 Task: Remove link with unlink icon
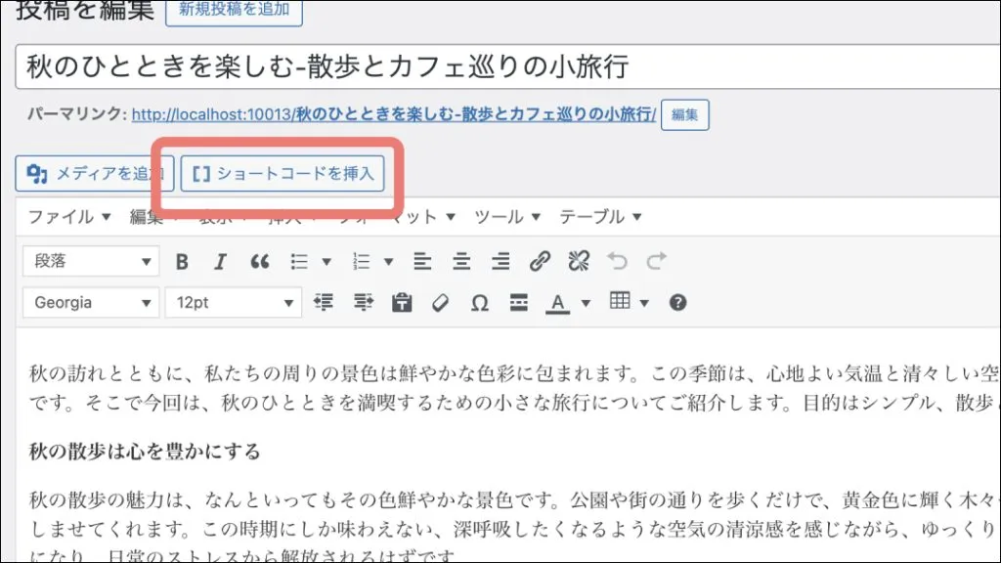(x=579, y=262)
